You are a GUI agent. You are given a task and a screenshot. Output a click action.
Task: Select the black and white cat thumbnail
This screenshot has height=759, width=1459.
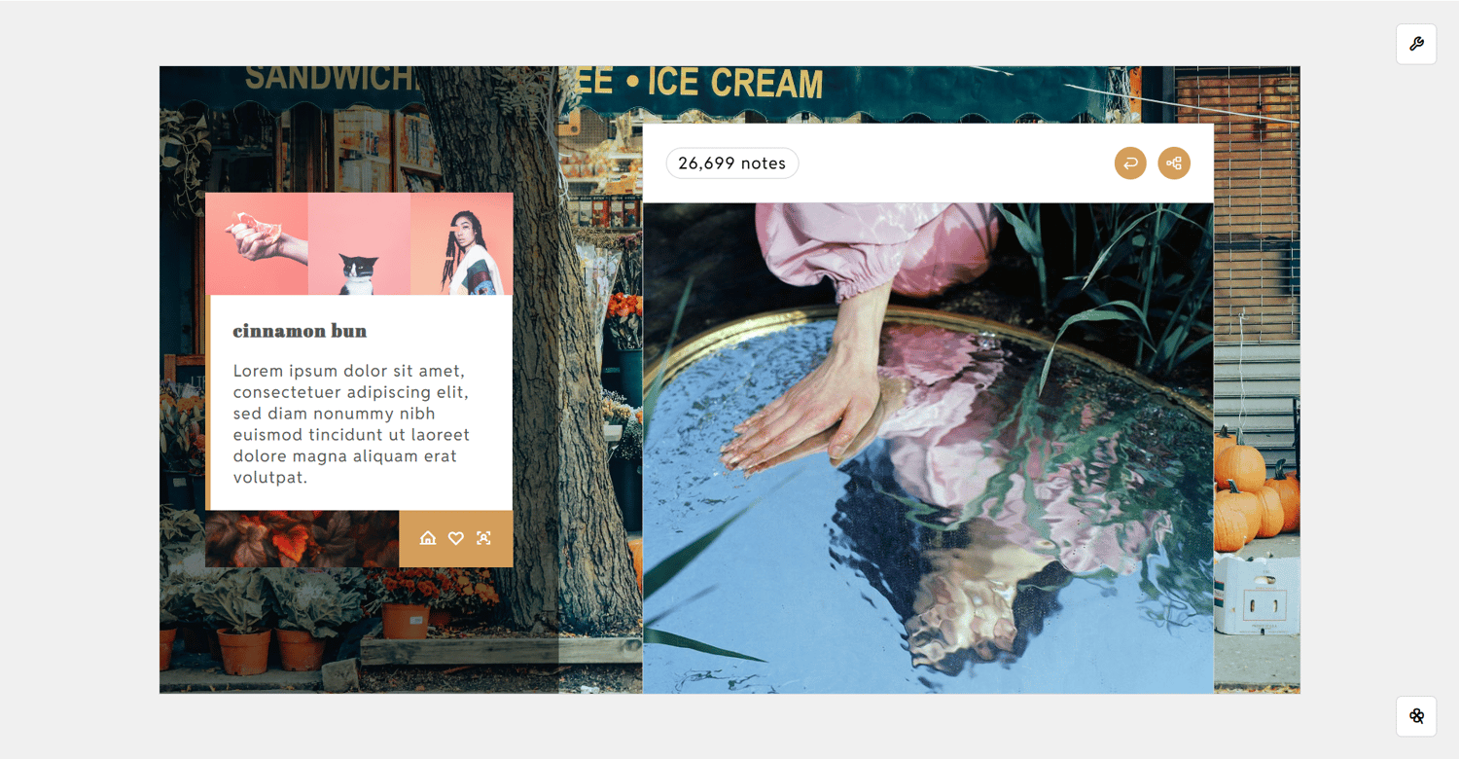tap(359, 243)
